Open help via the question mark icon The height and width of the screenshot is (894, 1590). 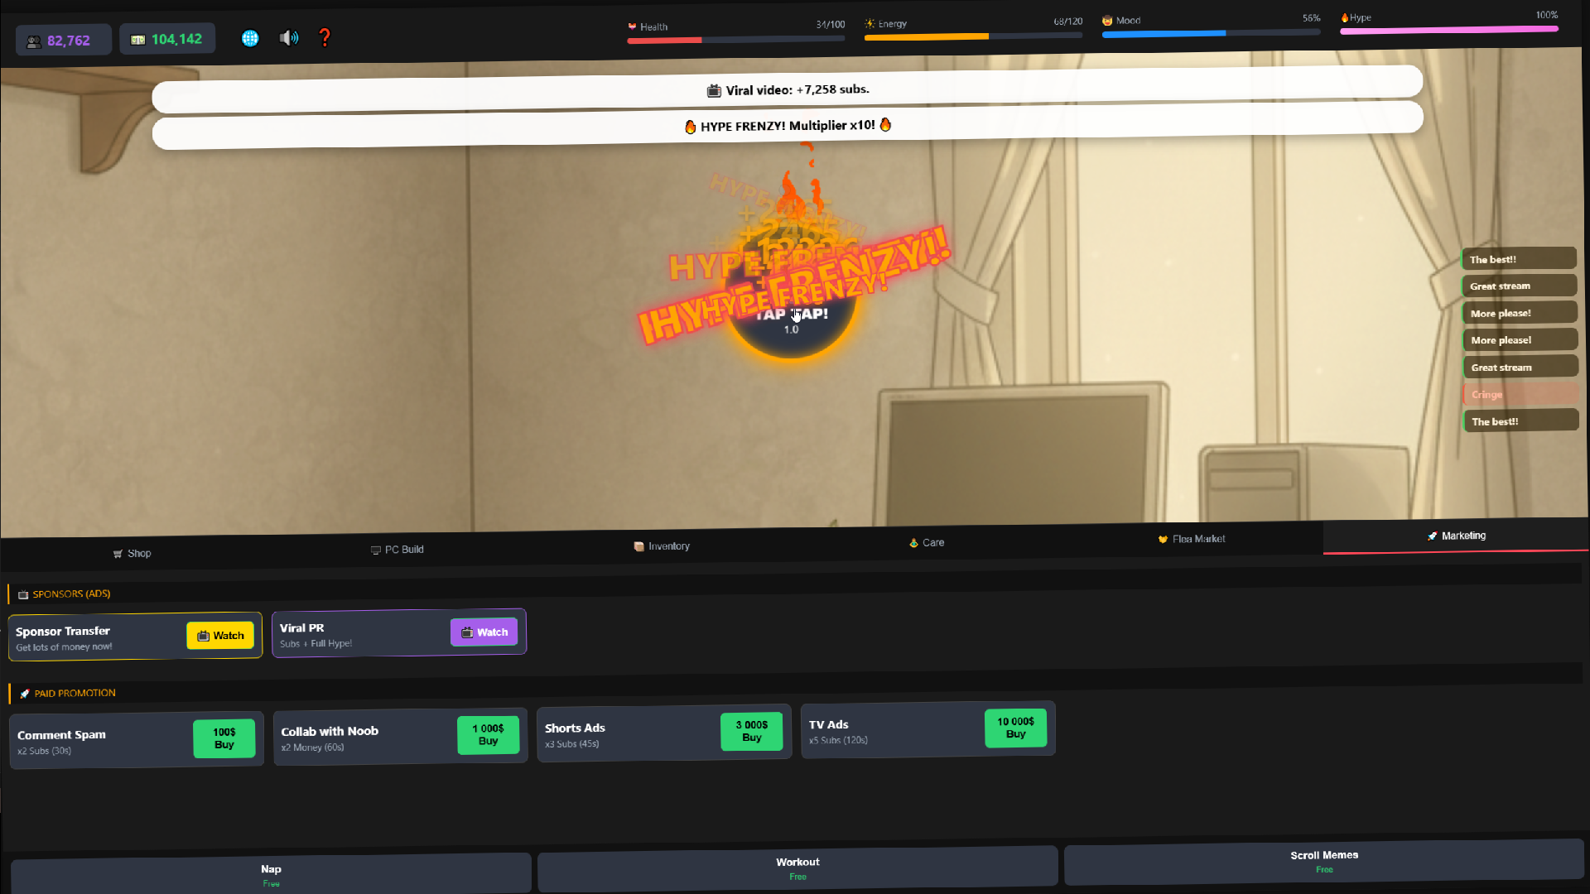[x=325, y=37]
